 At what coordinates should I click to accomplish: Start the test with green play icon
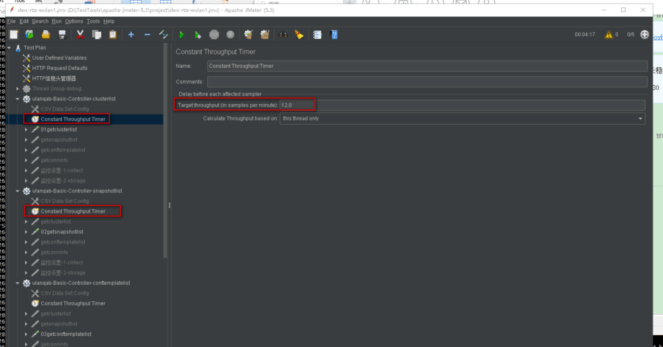pyautogui.click(x=182, y=35)
